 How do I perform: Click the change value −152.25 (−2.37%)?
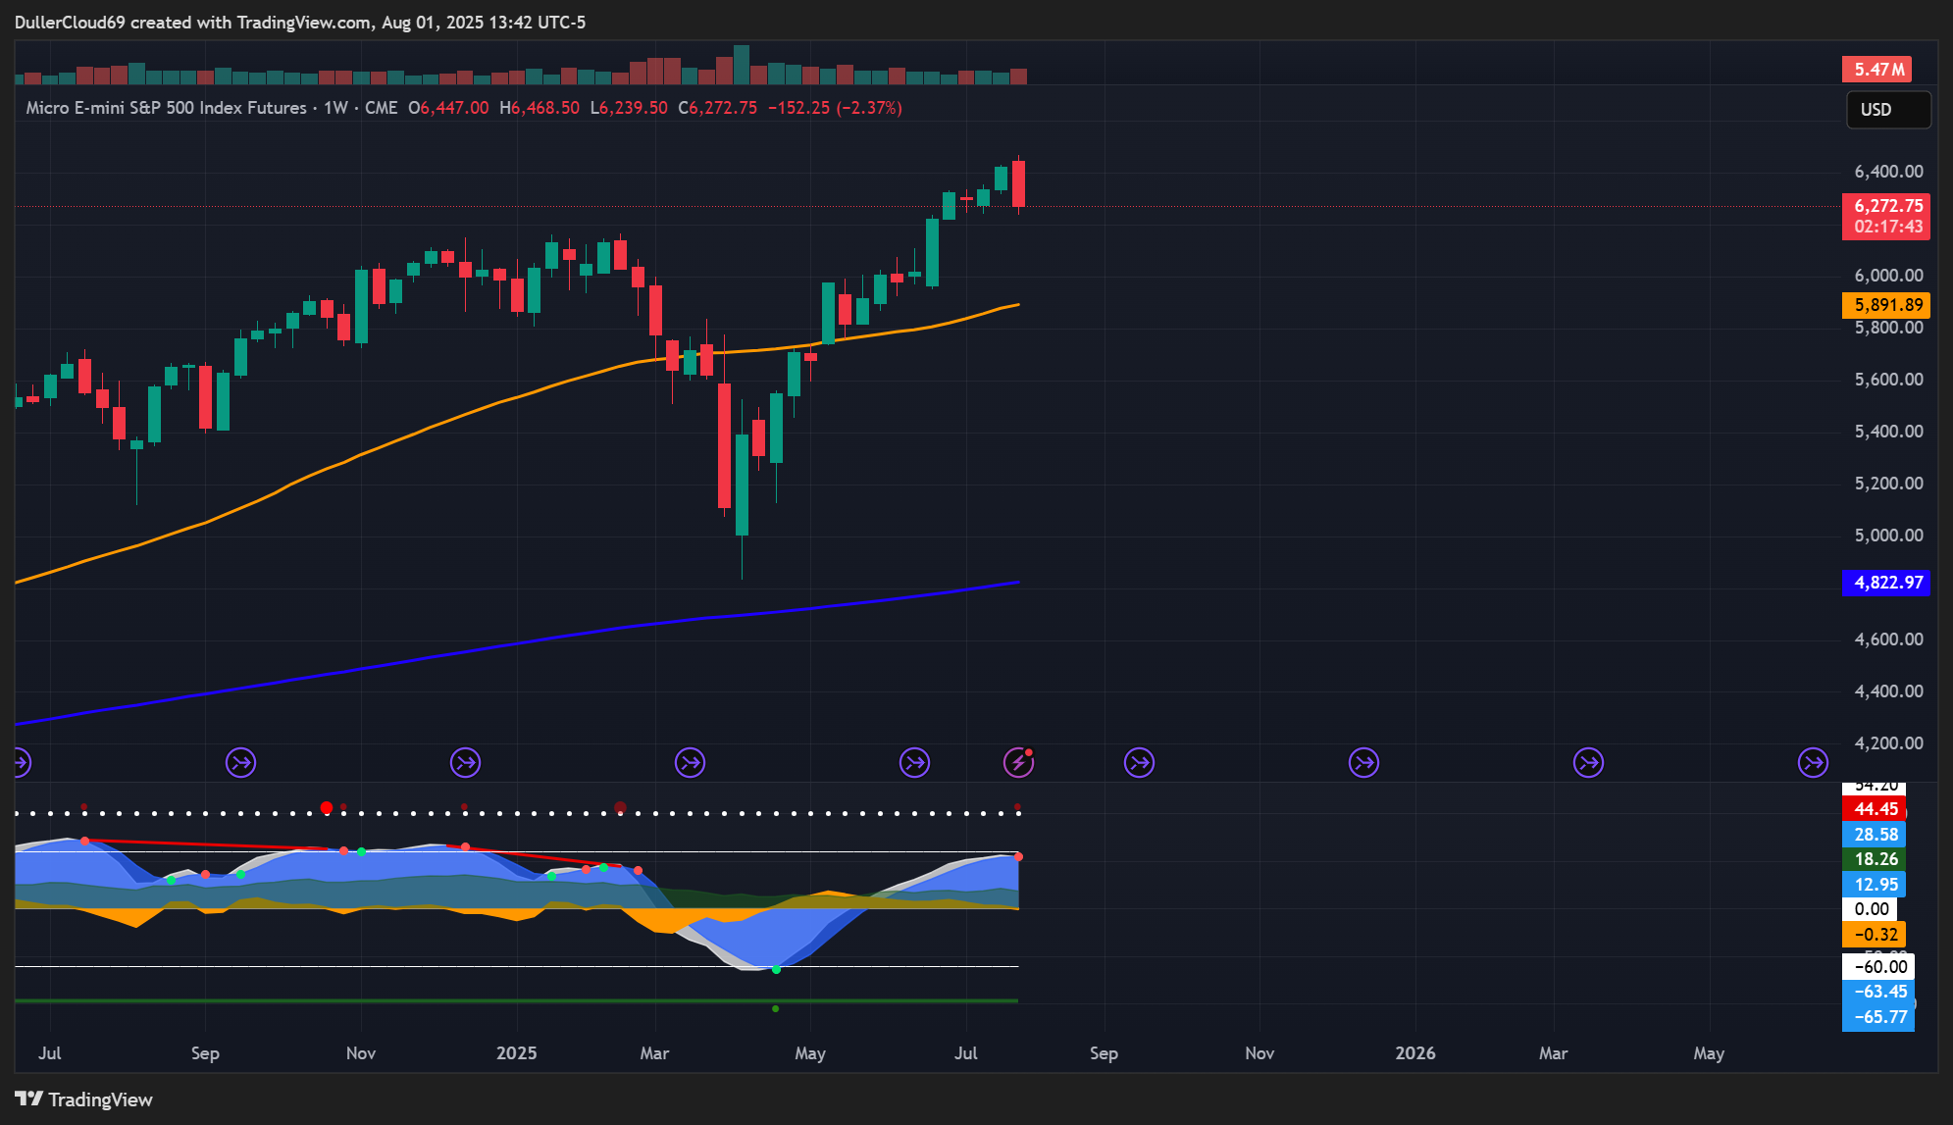coord(835,108)
